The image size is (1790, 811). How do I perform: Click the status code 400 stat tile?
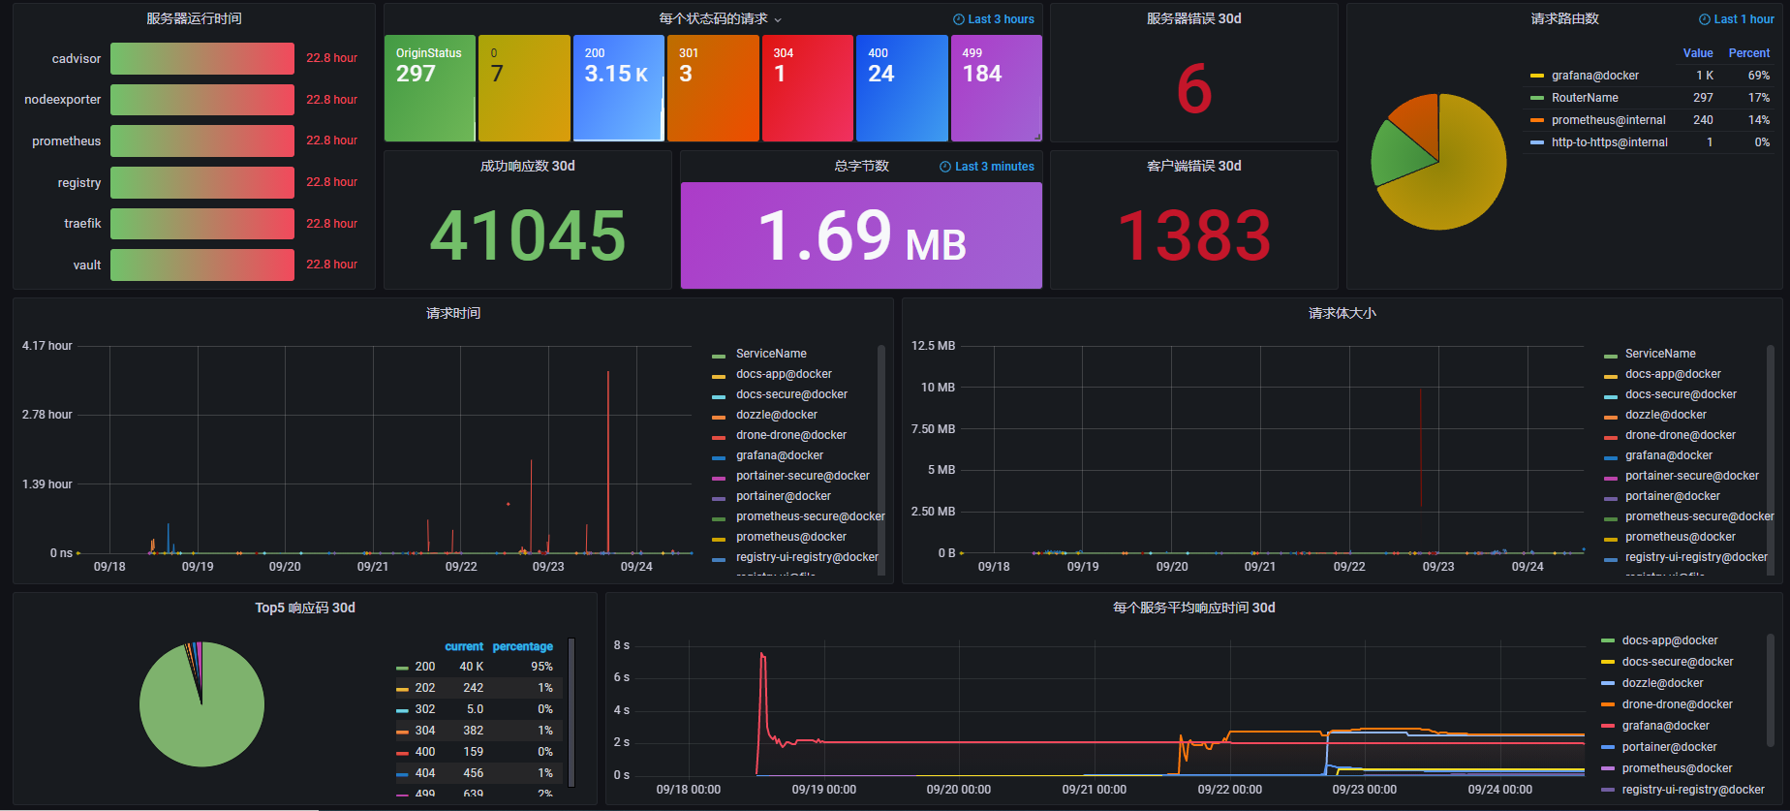(x=902, y=88)
